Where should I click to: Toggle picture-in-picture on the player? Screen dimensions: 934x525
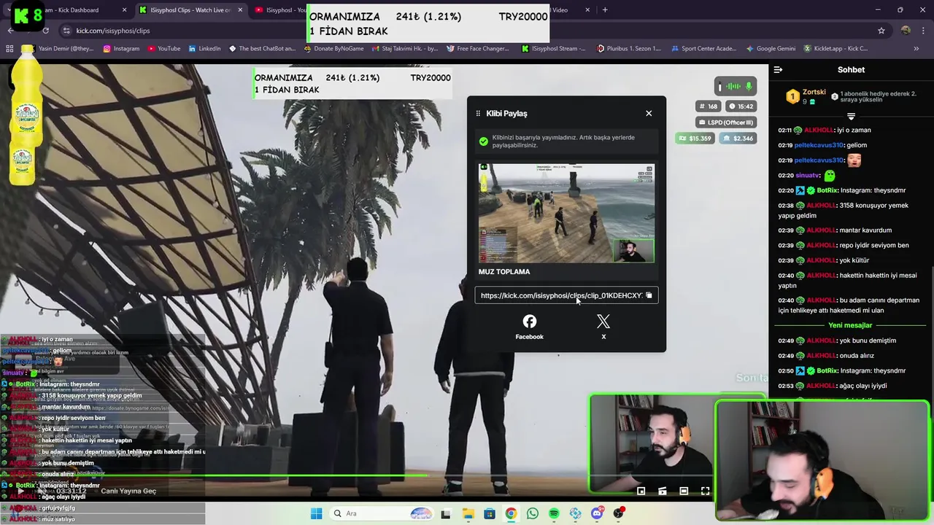(x=641, y=491)
